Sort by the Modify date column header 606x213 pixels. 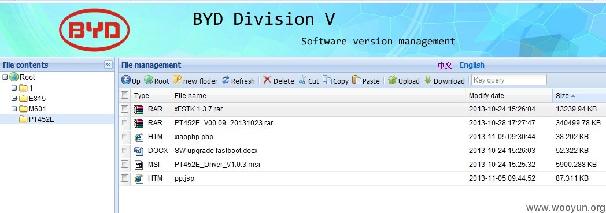click(509, 95)
